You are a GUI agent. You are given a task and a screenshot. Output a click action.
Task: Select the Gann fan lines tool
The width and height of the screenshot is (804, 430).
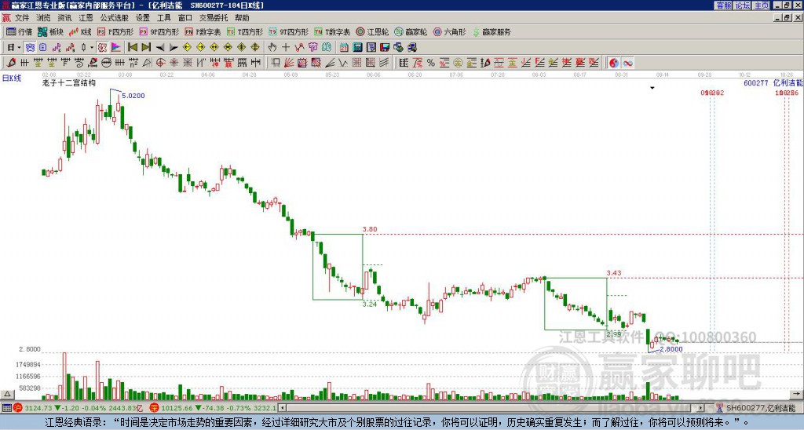(289, 63)
